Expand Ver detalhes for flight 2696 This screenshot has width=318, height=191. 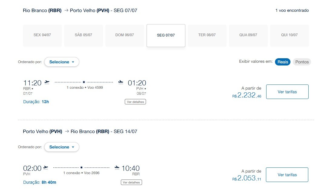tap(131, 182)
